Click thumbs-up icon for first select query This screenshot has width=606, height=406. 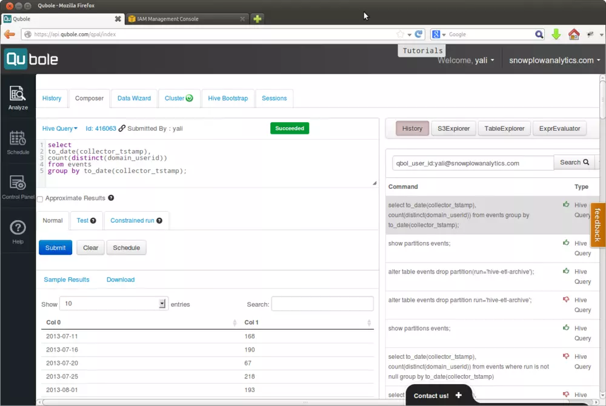pyautogui.click(x=566, y=204)
